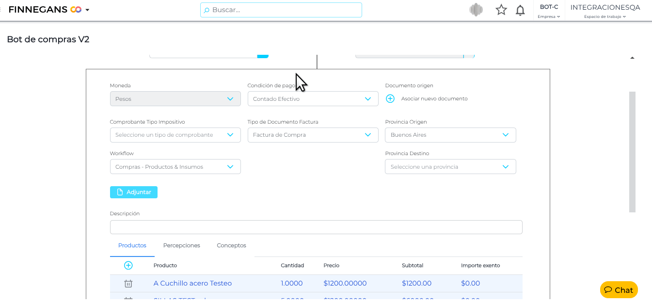Click the Adjuntar button
Viewport: 652px width, 304px height.
point(134,192)
